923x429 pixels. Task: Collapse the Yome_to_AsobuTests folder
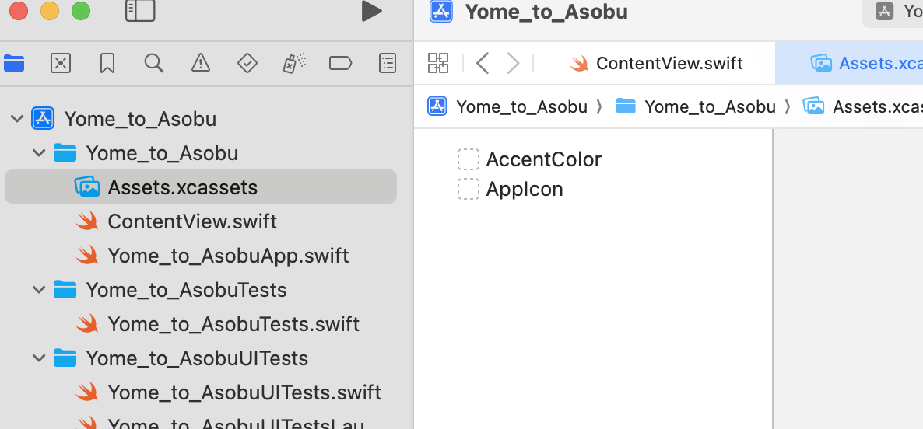point(39,290)
